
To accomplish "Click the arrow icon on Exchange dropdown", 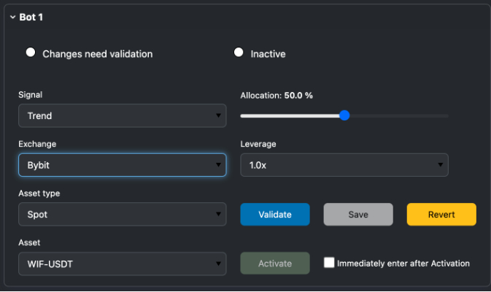I will [x=218, y=165].
